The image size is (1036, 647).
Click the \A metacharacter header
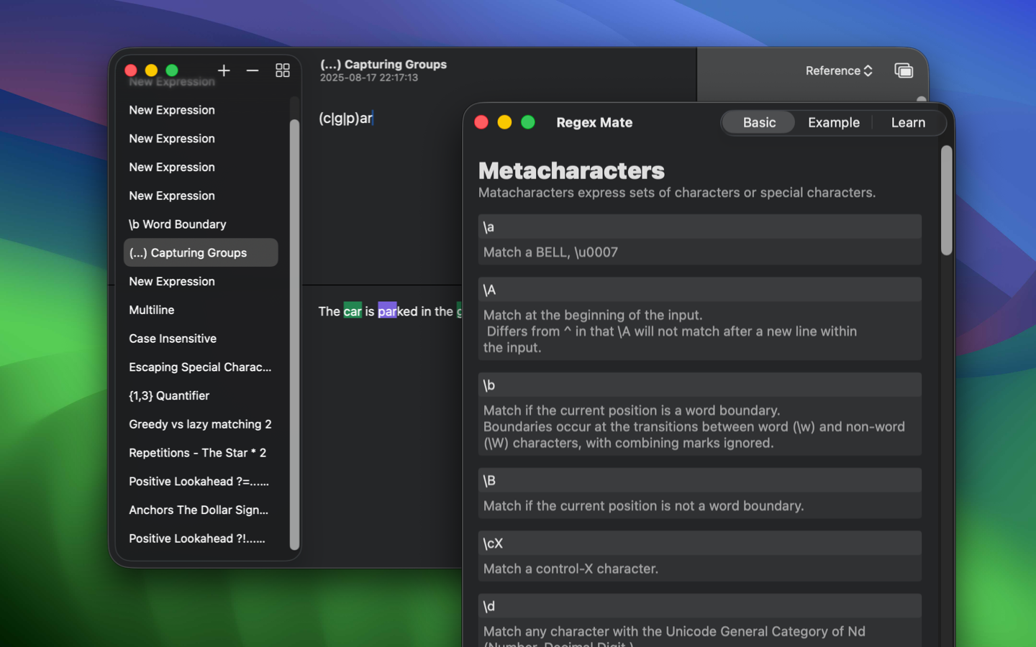699,290
